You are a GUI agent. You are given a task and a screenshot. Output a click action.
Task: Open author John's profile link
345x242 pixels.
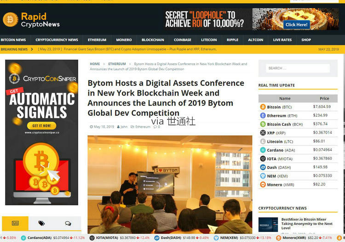point(124,127)
